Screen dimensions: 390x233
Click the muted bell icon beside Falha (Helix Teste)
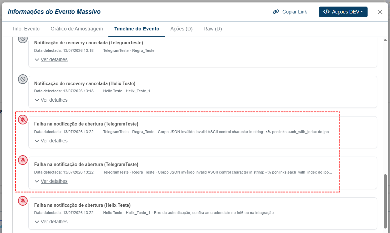(23, 201)
